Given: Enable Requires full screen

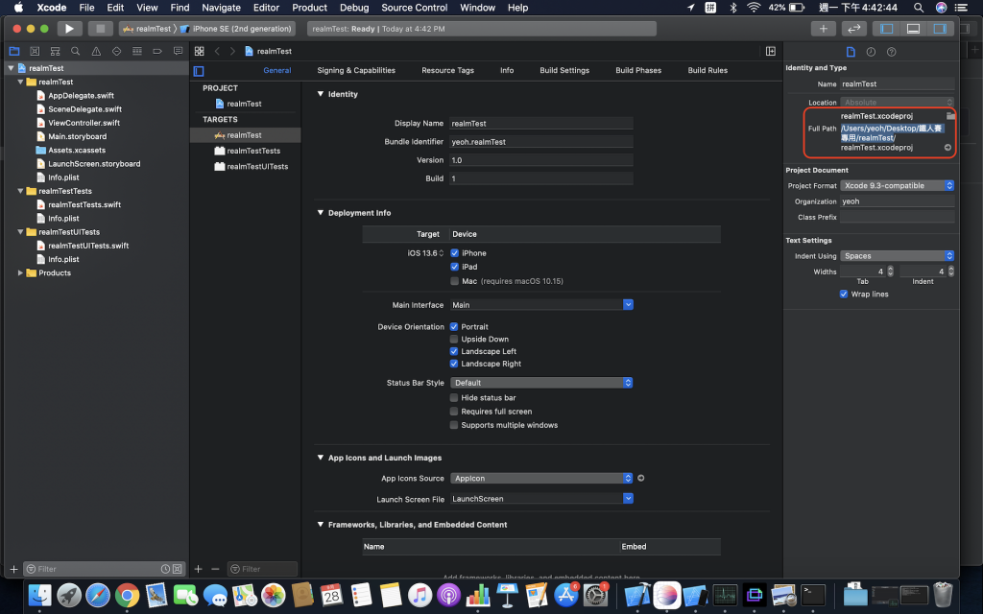Looking at the screenshot, I should (x=454, y=412).
